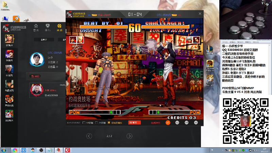Pause the replay with red button

pyautogui.click(x=134, y=122)
